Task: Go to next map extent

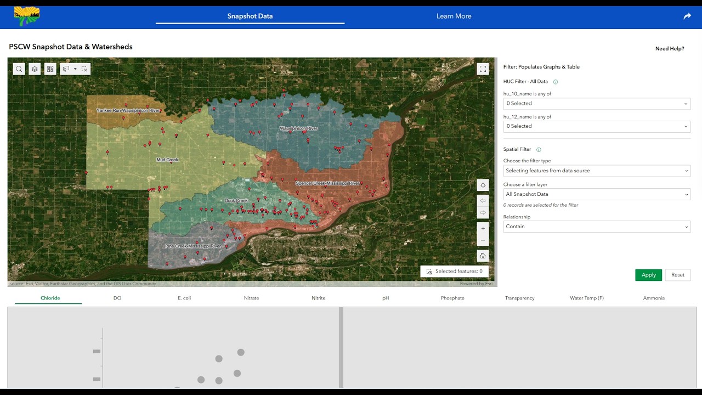Action: point(483,213)
